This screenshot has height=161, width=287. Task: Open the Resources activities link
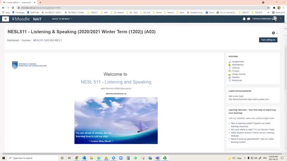[x=237, y=80]
